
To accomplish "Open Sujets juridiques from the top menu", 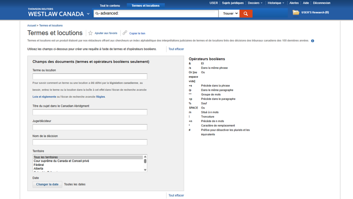I will pos(233,3).
